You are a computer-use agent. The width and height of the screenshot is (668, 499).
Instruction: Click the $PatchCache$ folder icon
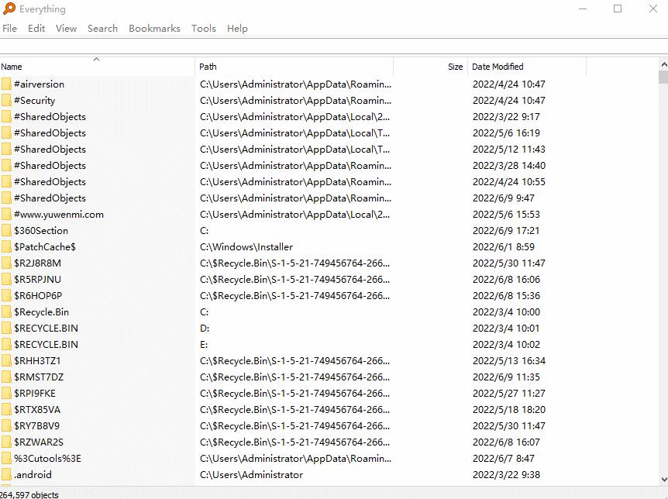6,246
